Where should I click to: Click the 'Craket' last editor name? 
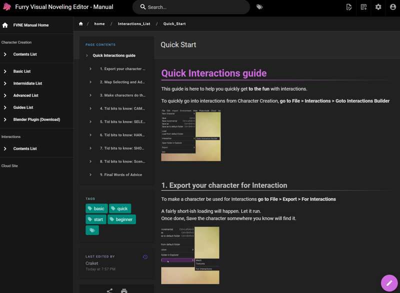(92, 263)
